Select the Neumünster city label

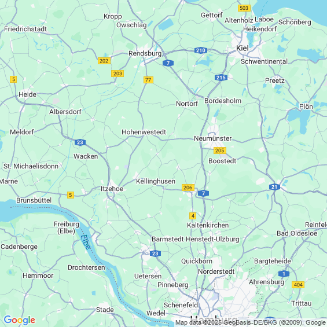point(213,138)
